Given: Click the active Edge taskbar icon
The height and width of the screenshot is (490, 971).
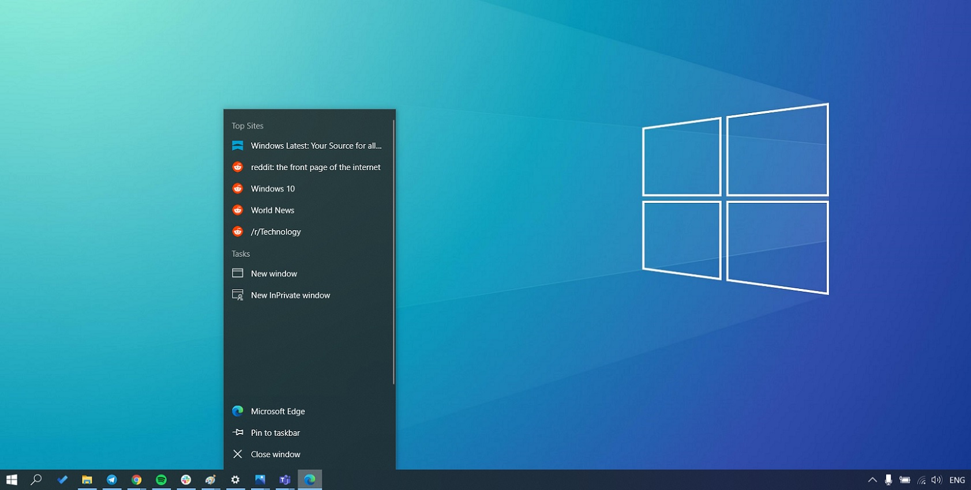Looking at the screenshot, I should tap(310, 480).
